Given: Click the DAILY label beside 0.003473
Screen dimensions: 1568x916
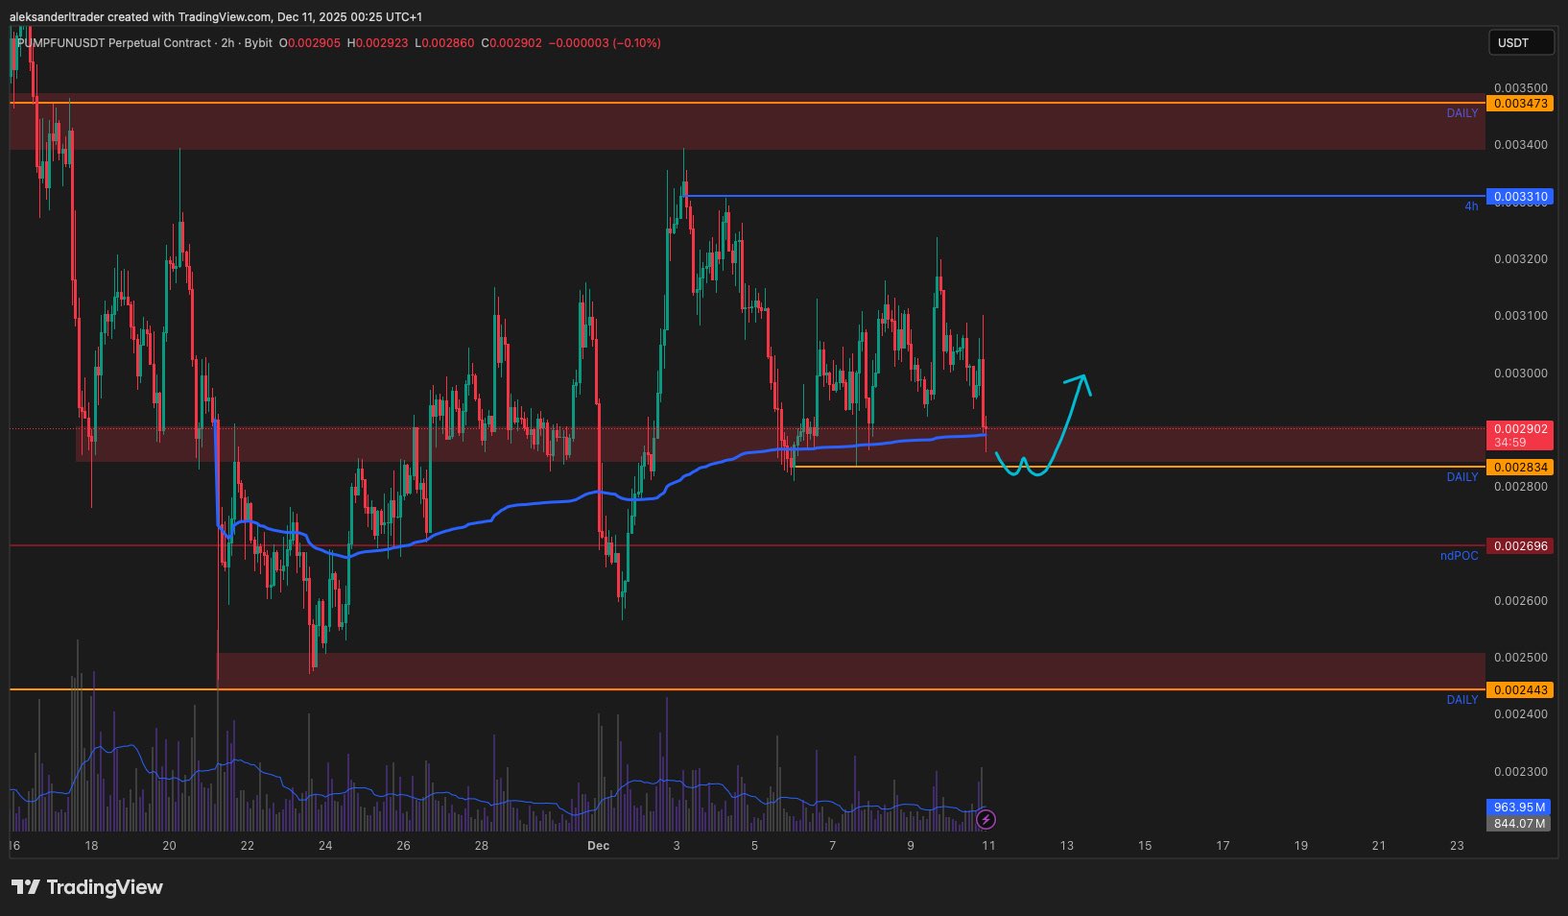Looking at the screenshot, I should coord(1462,113).
